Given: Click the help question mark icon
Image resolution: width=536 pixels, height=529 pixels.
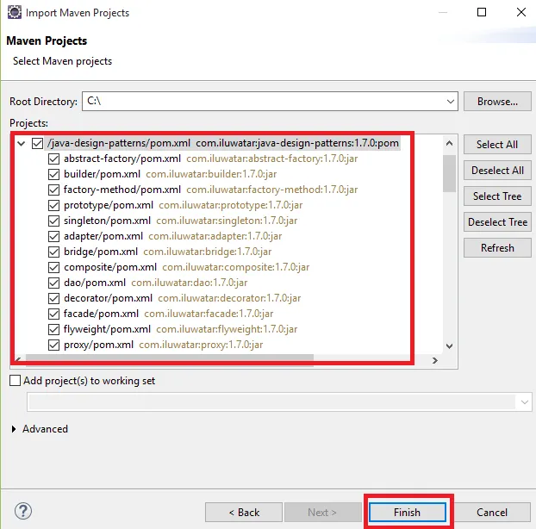Looking at the screenshot, I should pos(23,511).
